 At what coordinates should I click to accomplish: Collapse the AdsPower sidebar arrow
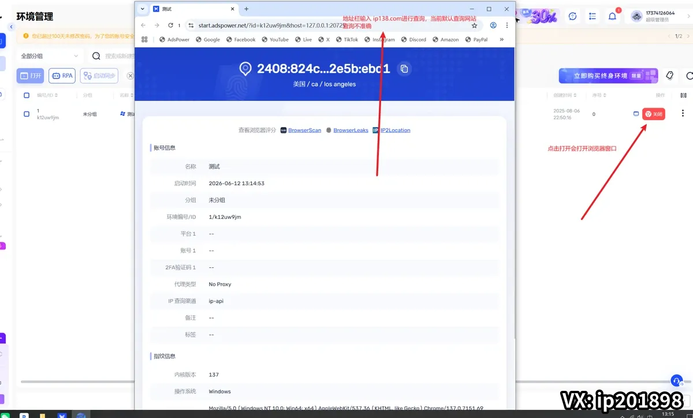[x=11, y=27]
